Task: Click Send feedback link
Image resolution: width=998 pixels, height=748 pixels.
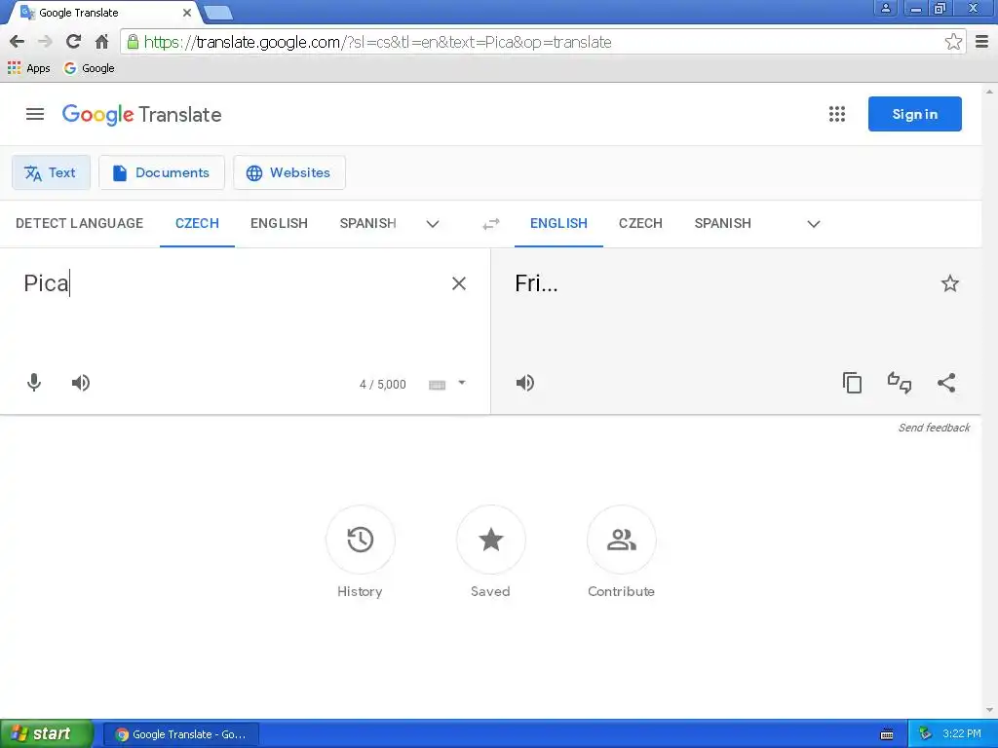Action: tap(934, 428)
